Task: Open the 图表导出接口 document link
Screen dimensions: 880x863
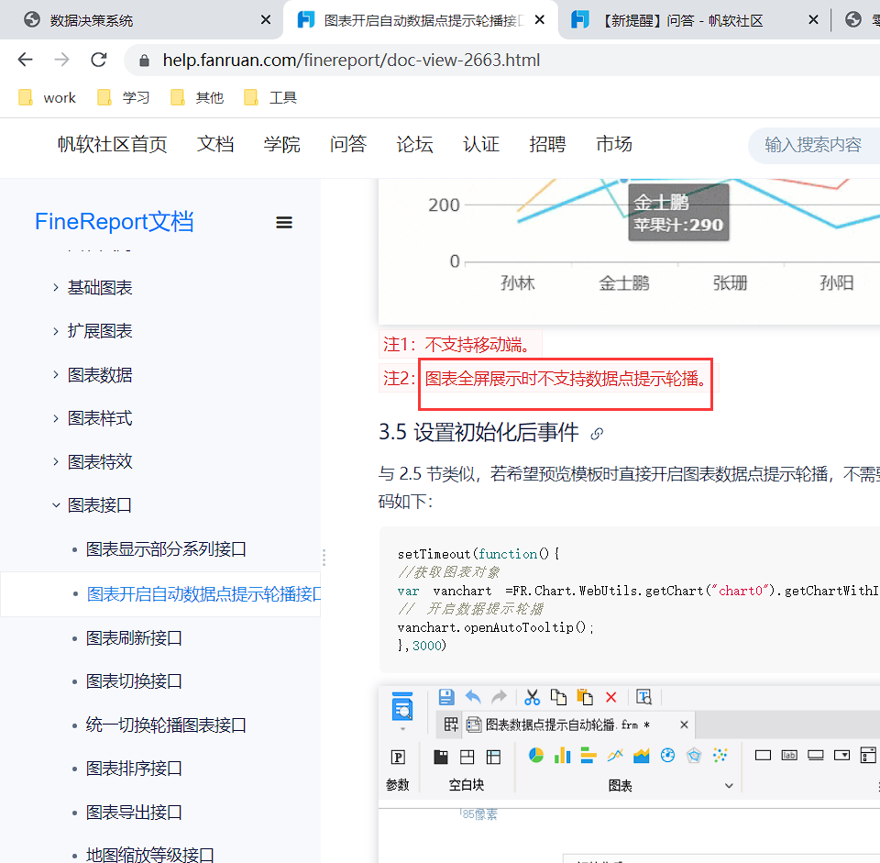Action: click(134, 812)
